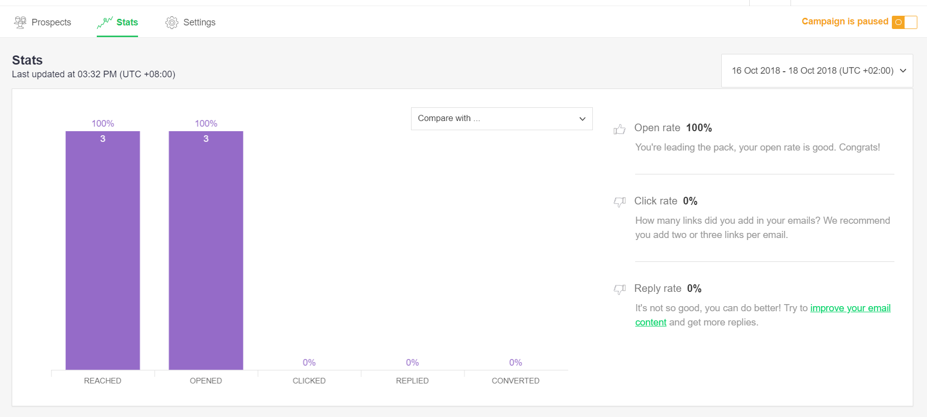Click the thumbs-up icon beside Open rate
Screen dimensions: 927x417
tap(619, 129)
